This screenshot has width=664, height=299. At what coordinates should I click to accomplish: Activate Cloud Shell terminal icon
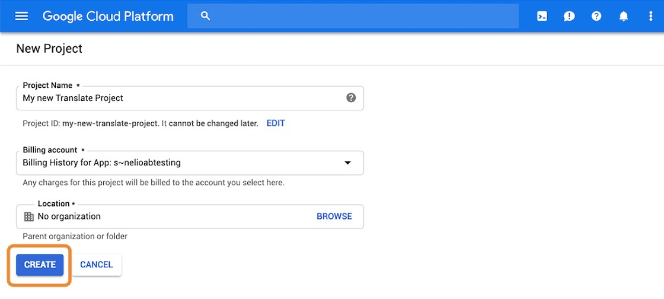pos(542,16)
